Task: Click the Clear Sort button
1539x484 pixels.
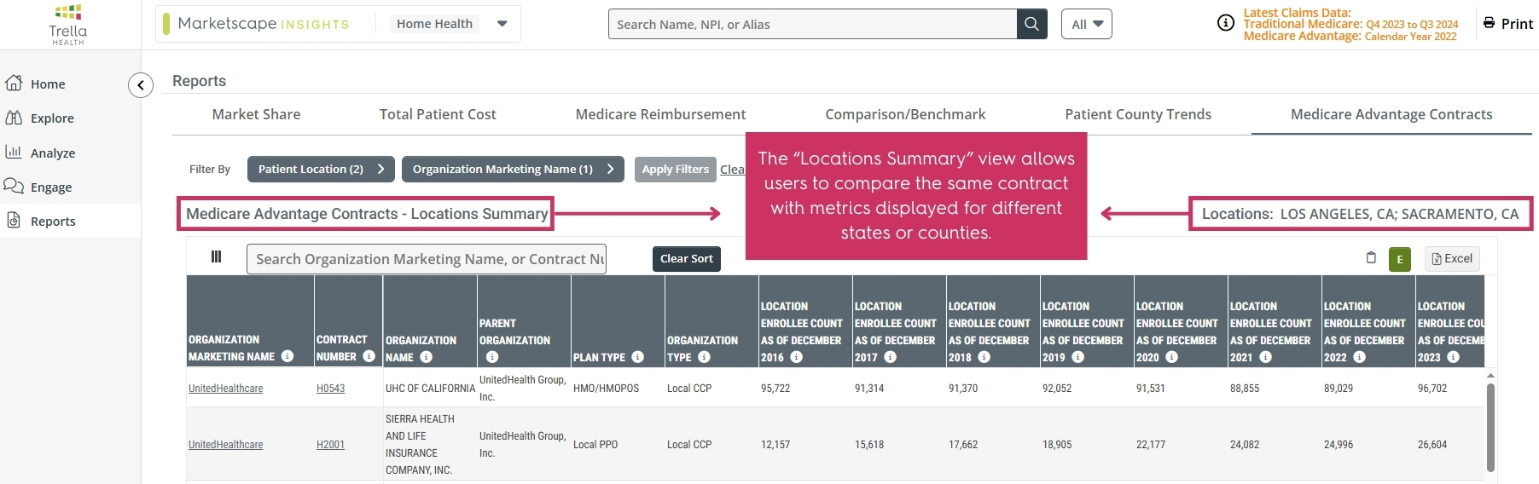Action: click(x=686, y=259)
